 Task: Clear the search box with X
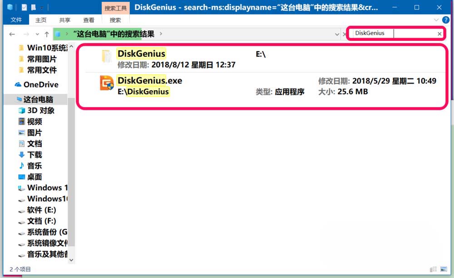coord(439,34)
